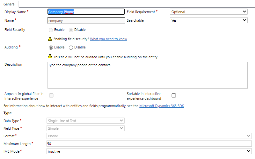Select Disable radio button for Field Security

point(71,30)
